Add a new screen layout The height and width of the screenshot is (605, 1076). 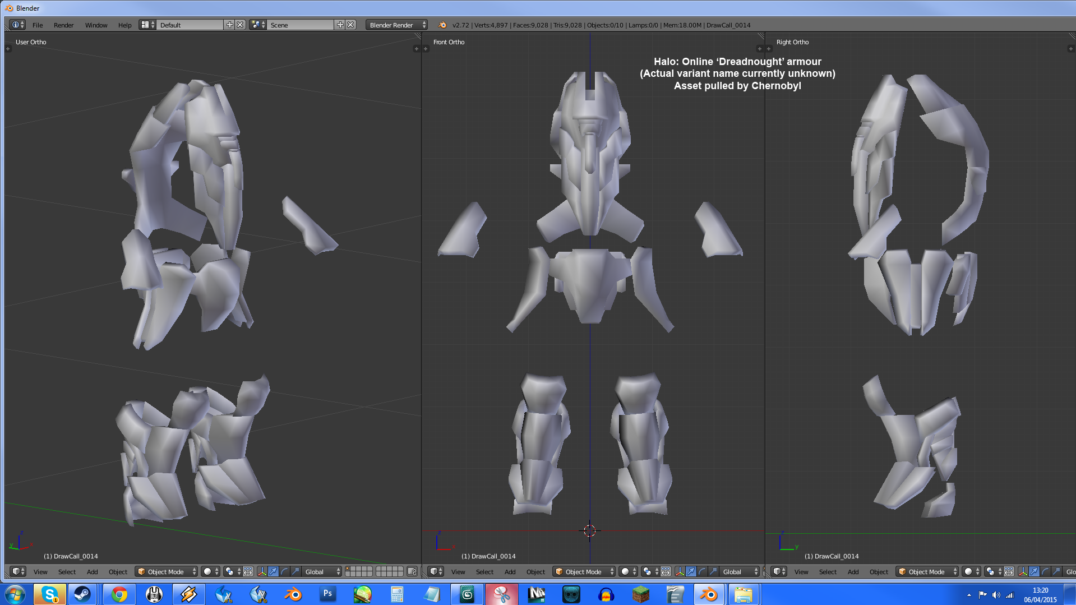click(x=229, y=25)
